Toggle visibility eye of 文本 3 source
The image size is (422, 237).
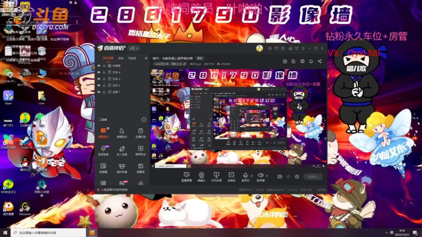pyautogui.click(x=99, y=78)
